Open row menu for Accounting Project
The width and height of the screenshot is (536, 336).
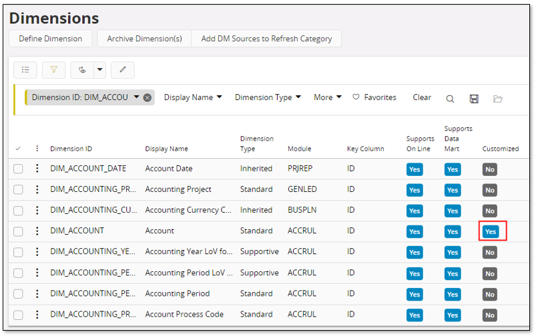point(37,189)
